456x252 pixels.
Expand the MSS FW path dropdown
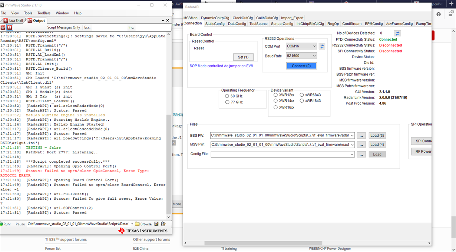tap(352, 145)
